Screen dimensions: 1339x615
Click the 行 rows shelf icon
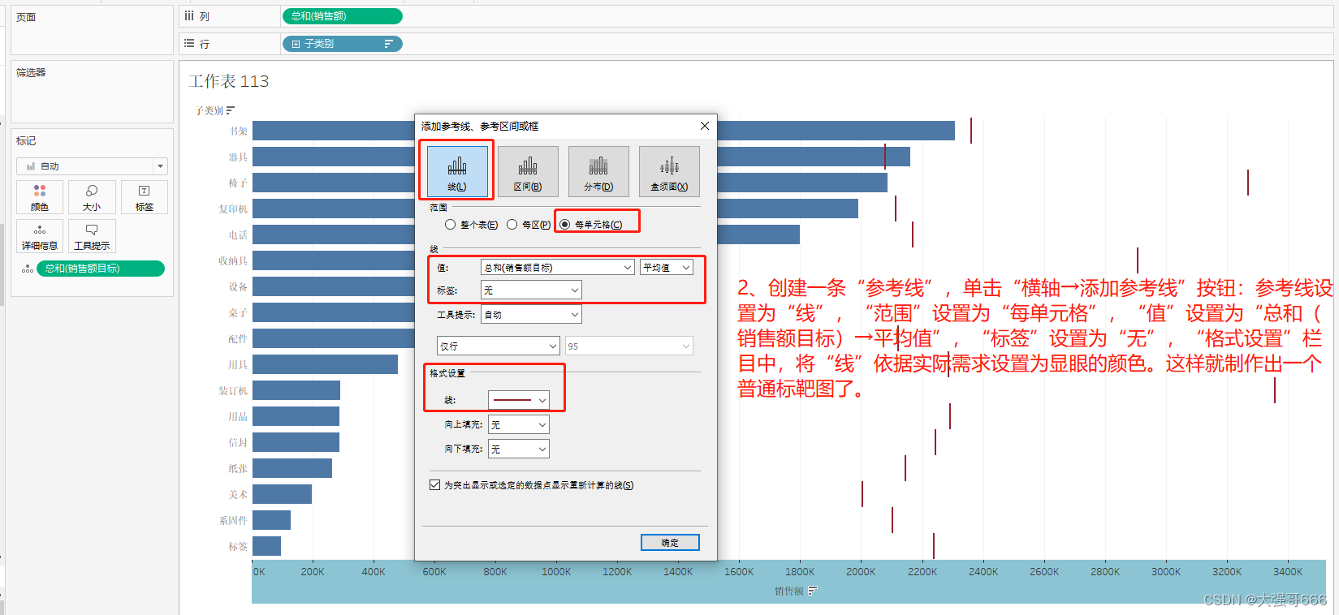coord(189,44)
